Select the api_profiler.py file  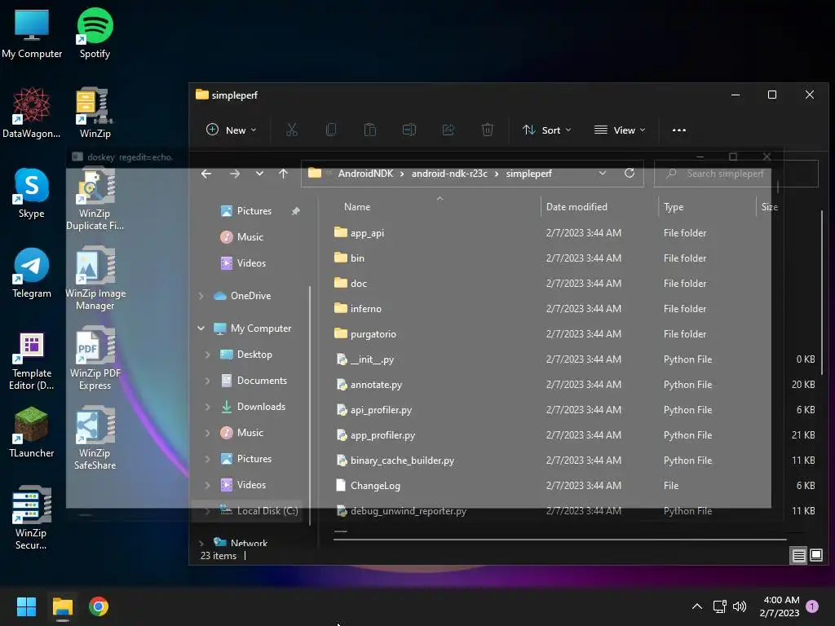coord(381,410)
